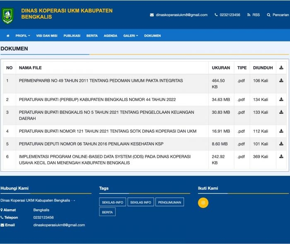Click the download count 101 Kali
The width and height of the screenshot is (290, 244).
pos(261,144)
